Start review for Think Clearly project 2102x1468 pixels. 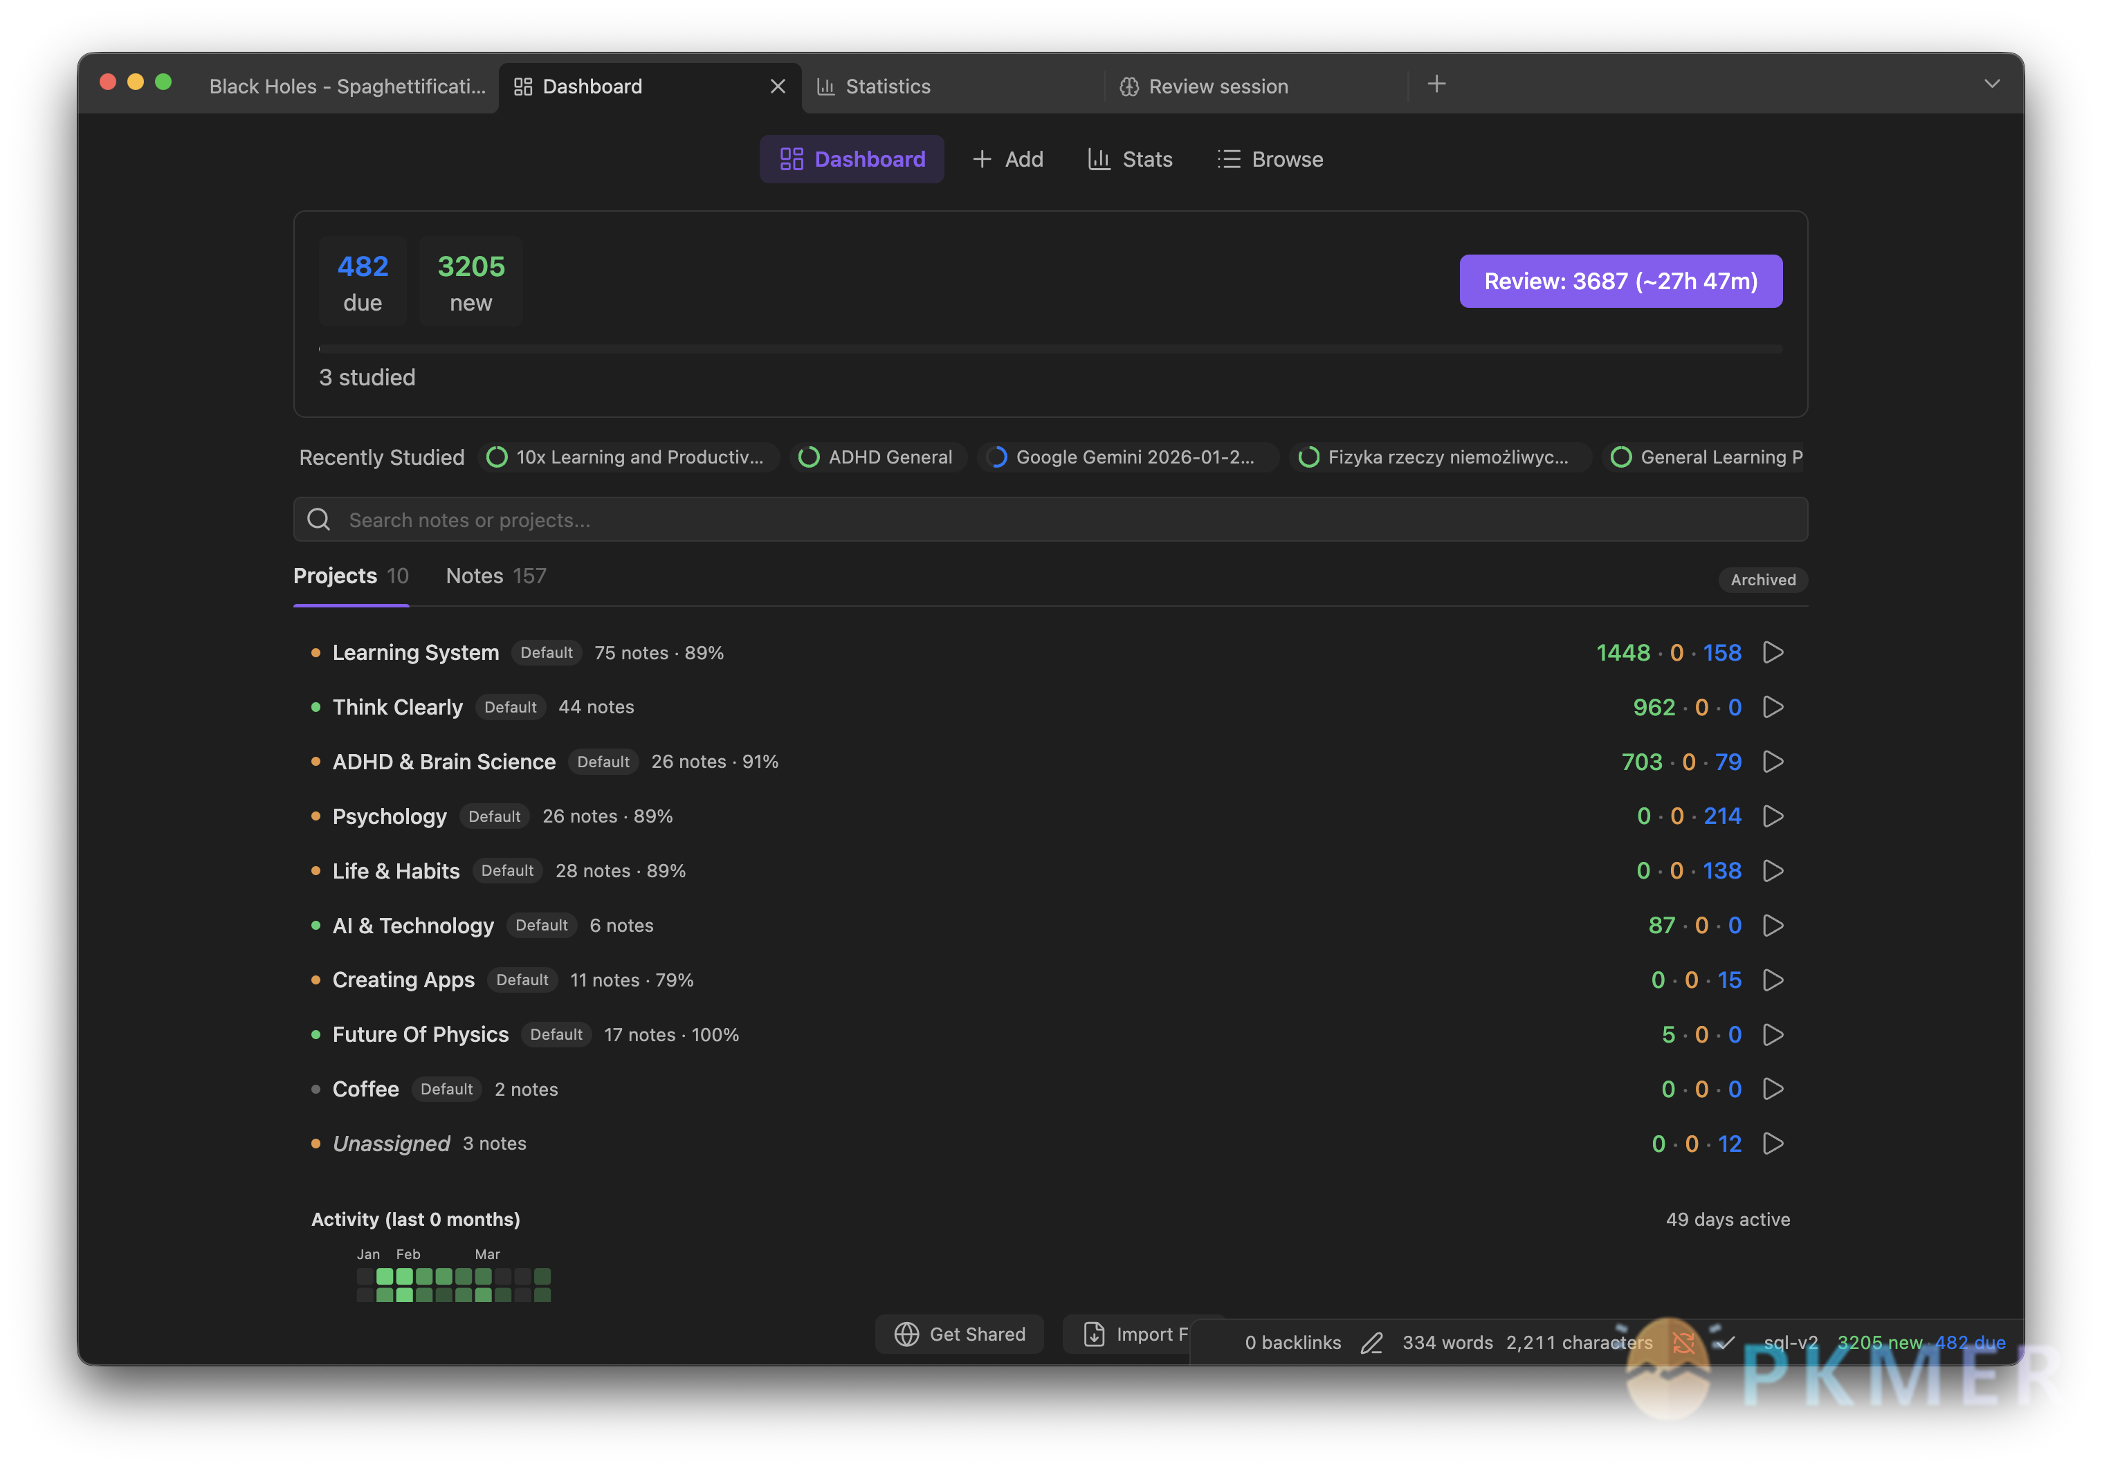click(x=1773, y=708)
